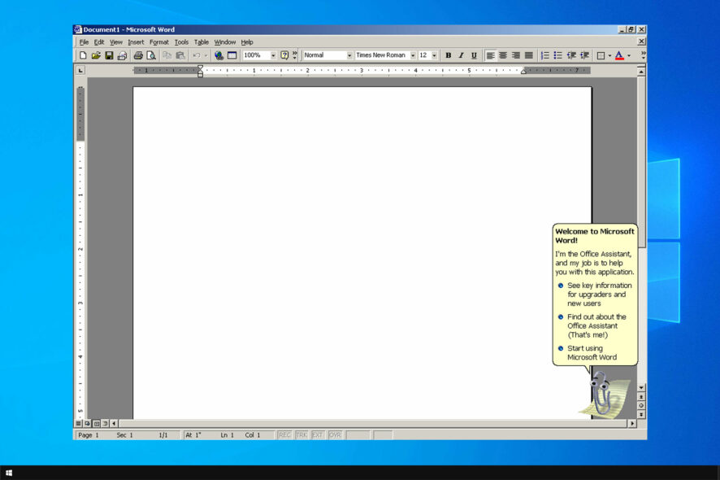This screenshot has width=720, height=480.
Task: Click the Microsoft Word Help question icon
Action: click(x=284, y=55)
